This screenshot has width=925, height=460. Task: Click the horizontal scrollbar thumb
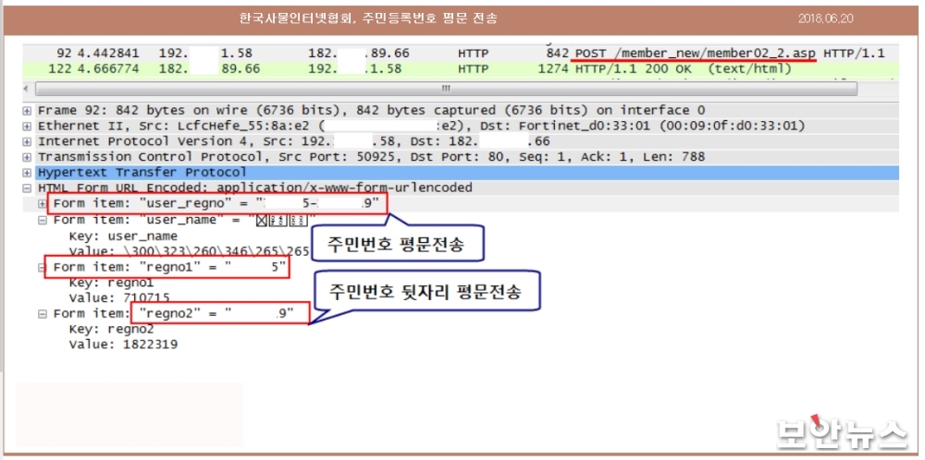pyautogui.click(x=446, y=89)
